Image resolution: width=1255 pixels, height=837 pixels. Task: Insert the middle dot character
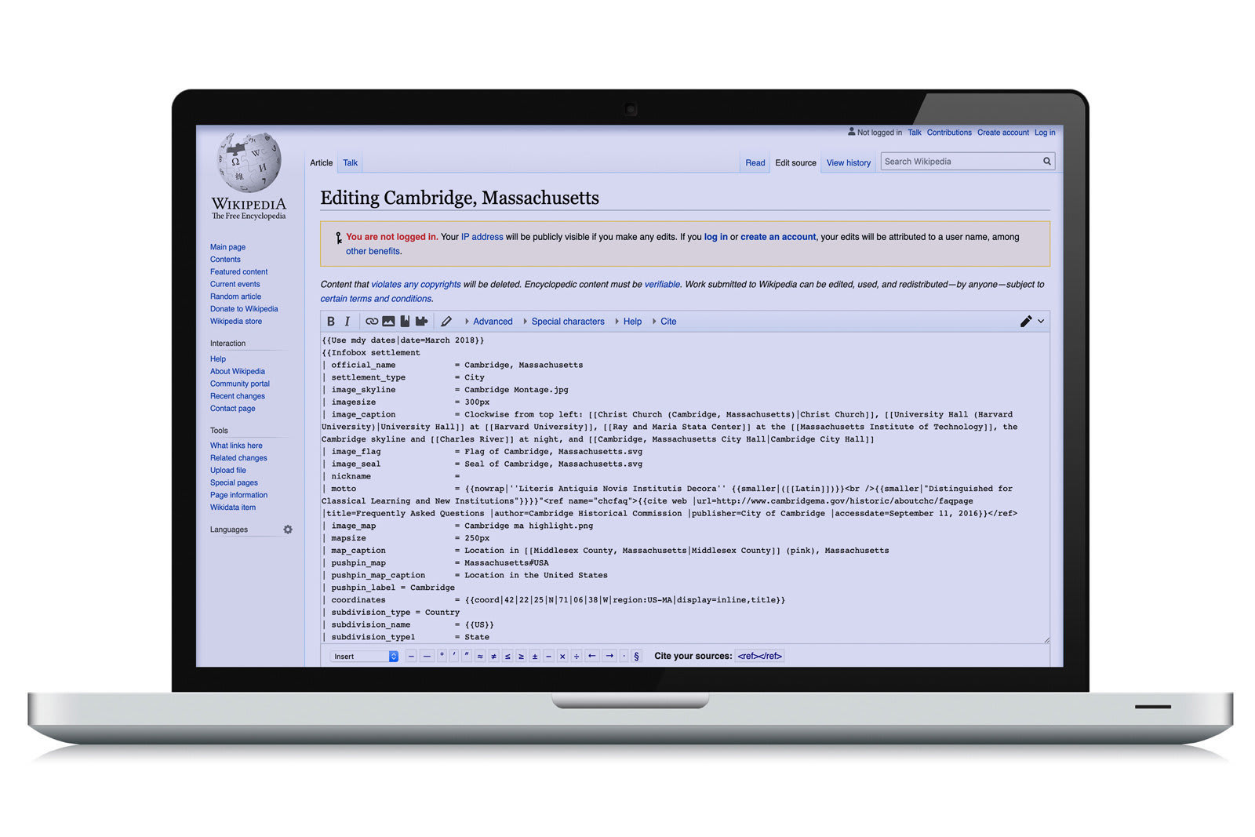click(x=624, y=657)
